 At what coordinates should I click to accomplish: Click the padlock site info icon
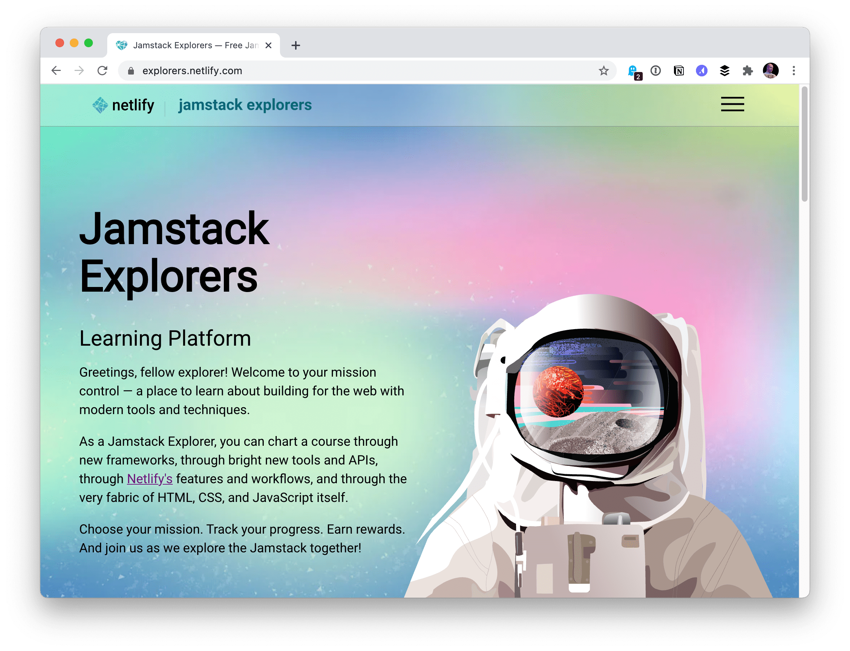131,71
